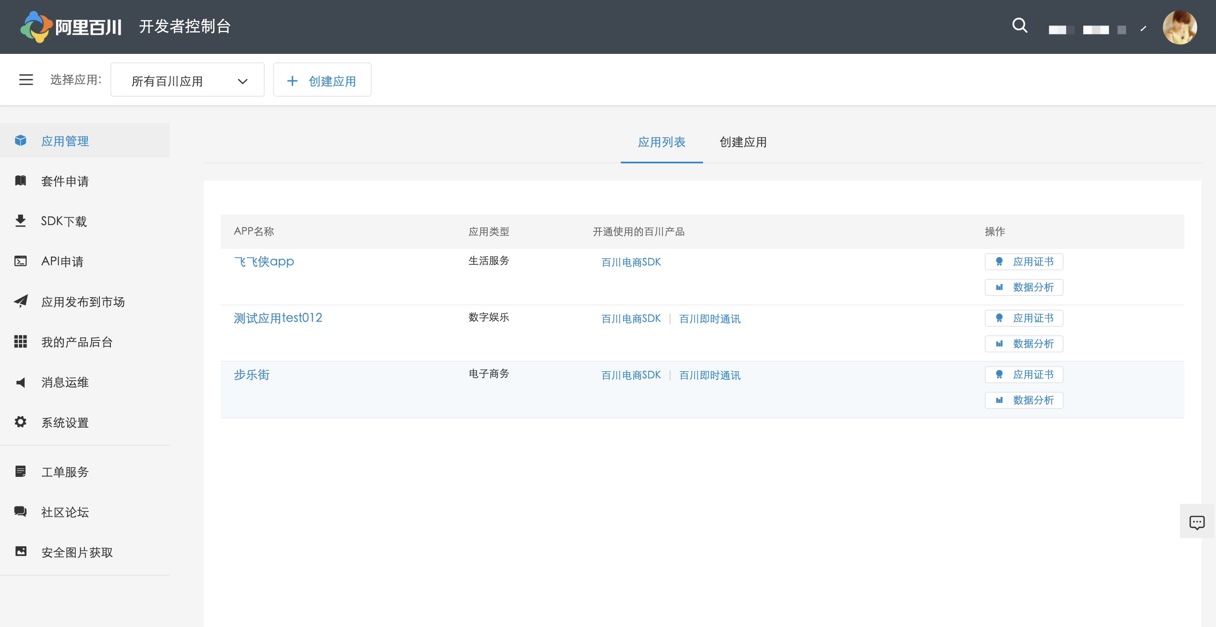Click 数据分析 button for 测试应用test012

click(x=1024, y=344)
